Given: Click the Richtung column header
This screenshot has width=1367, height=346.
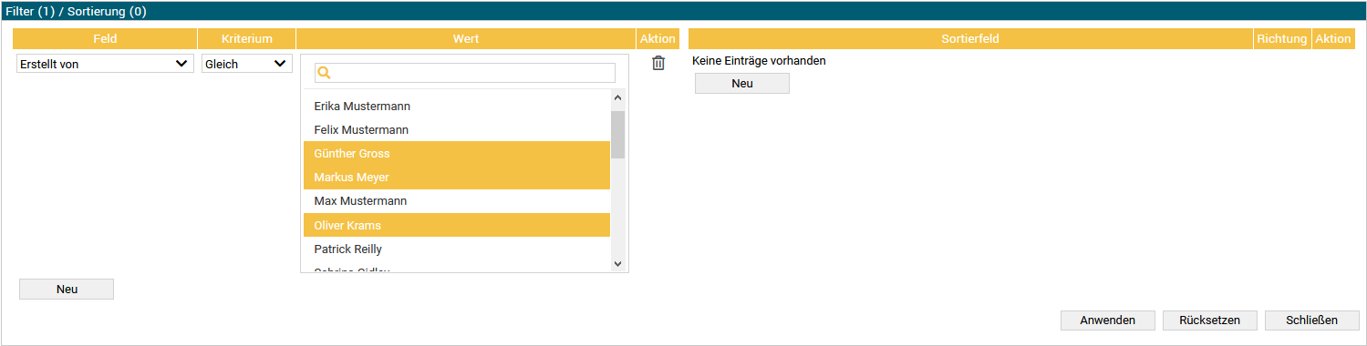Looking at the screenshot, I should pyautogui.click(x=1282, y=39).
